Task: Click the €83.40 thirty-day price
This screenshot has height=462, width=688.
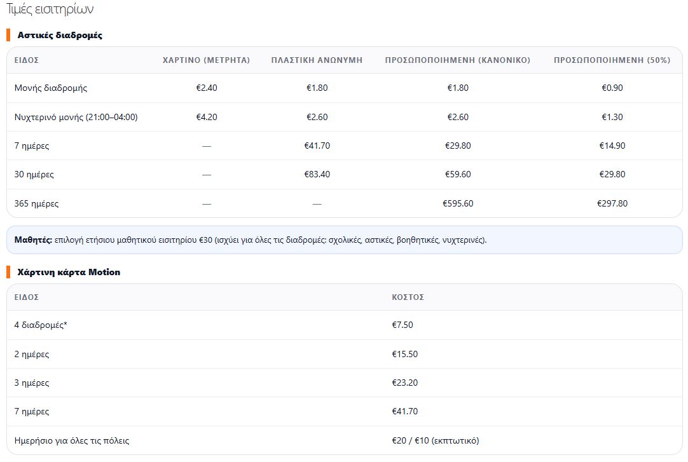Action: coord(317,174)
